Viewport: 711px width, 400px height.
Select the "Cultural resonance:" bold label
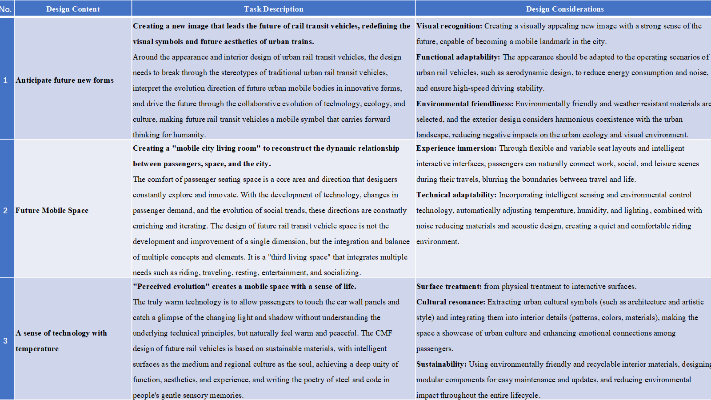click(x=451, y=302)
